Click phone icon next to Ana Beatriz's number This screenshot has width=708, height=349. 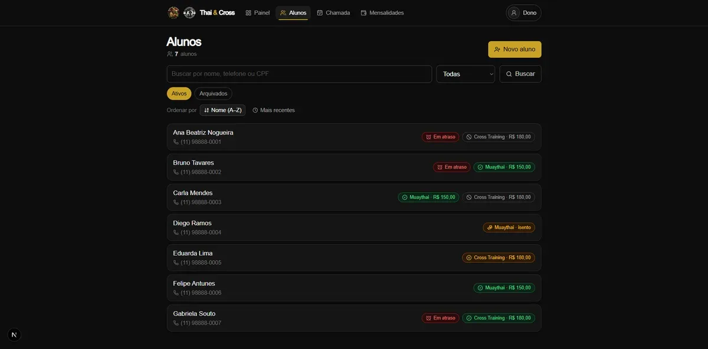point(176,142)
